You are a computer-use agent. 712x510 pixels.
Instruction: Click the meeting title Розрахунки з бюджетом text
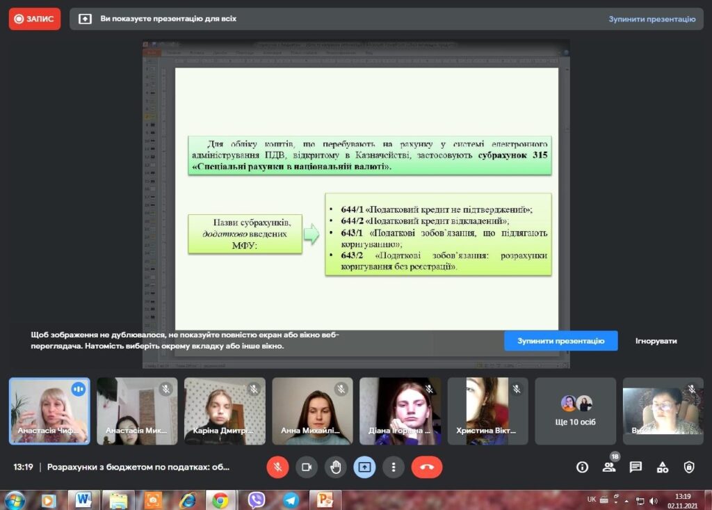click(138, 468)
